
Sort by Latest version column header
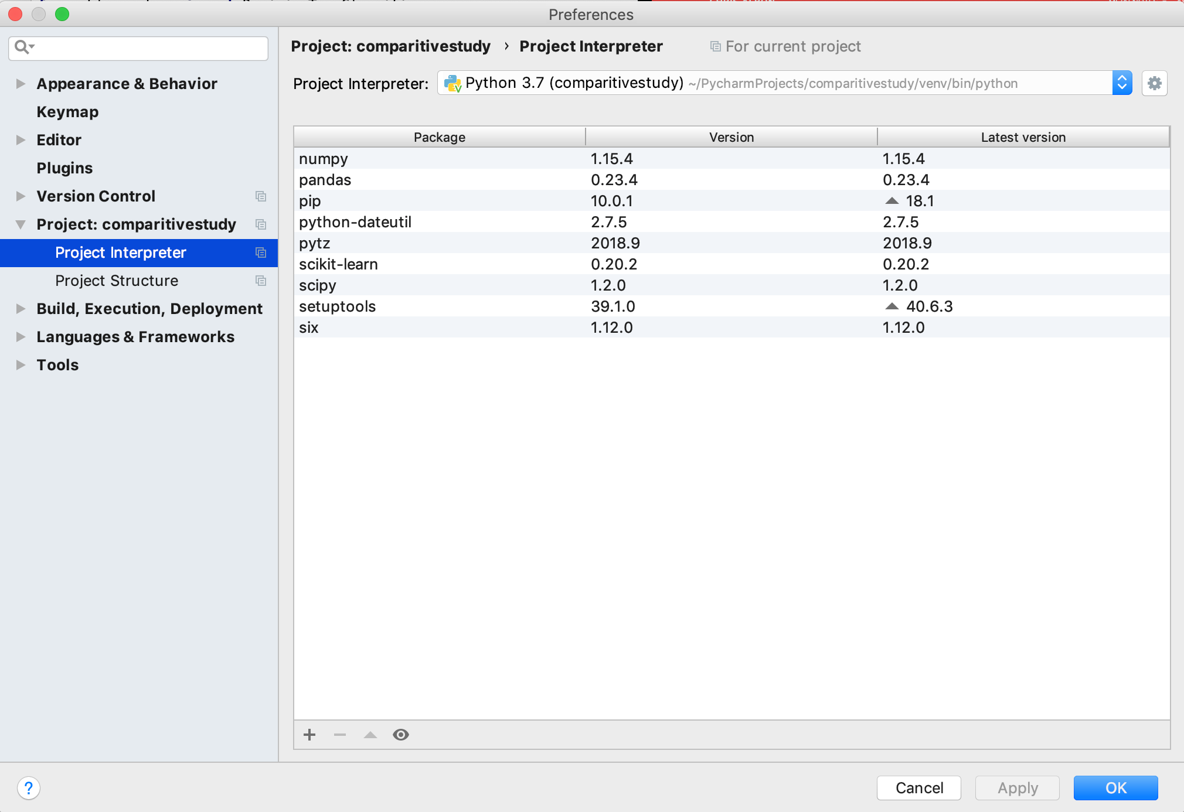[x=1023, y=137]
